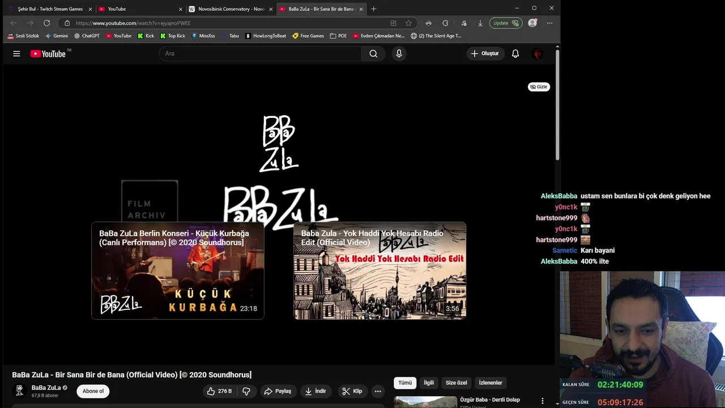Like the video (276 B thumbs up)
This screenshot has height=408, width=725.
[x=219, y=391]
